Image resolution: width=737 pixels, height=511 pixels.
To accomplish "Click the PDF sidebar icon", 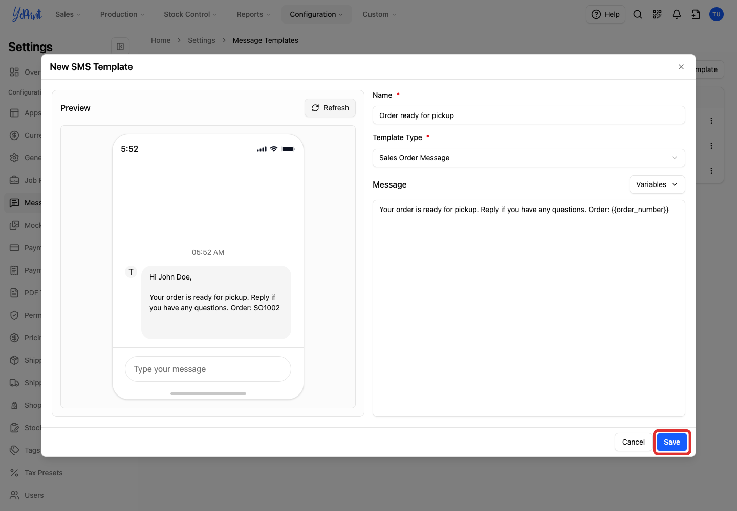I will (14, 293).
